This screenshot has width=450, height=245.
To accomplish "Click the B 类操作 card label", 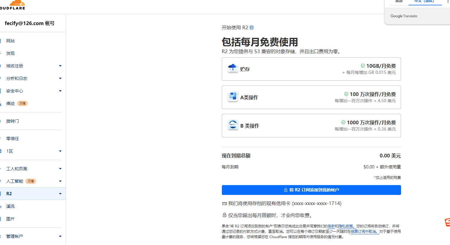I will tap(250, 126).
